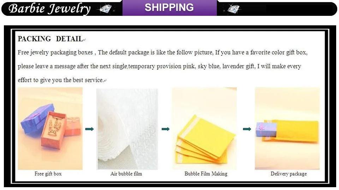The image size is (339, 190).
Task: Click the diamond icon left of SHIPPING
Action: pos(106,9)
